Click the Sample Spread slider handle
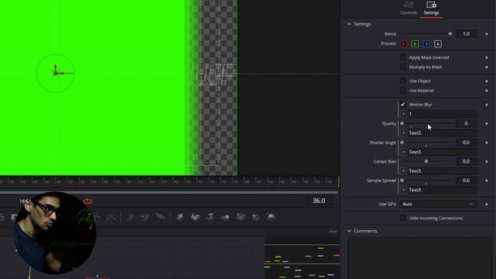This screenshot has height=279, width=496. [402, 181]
